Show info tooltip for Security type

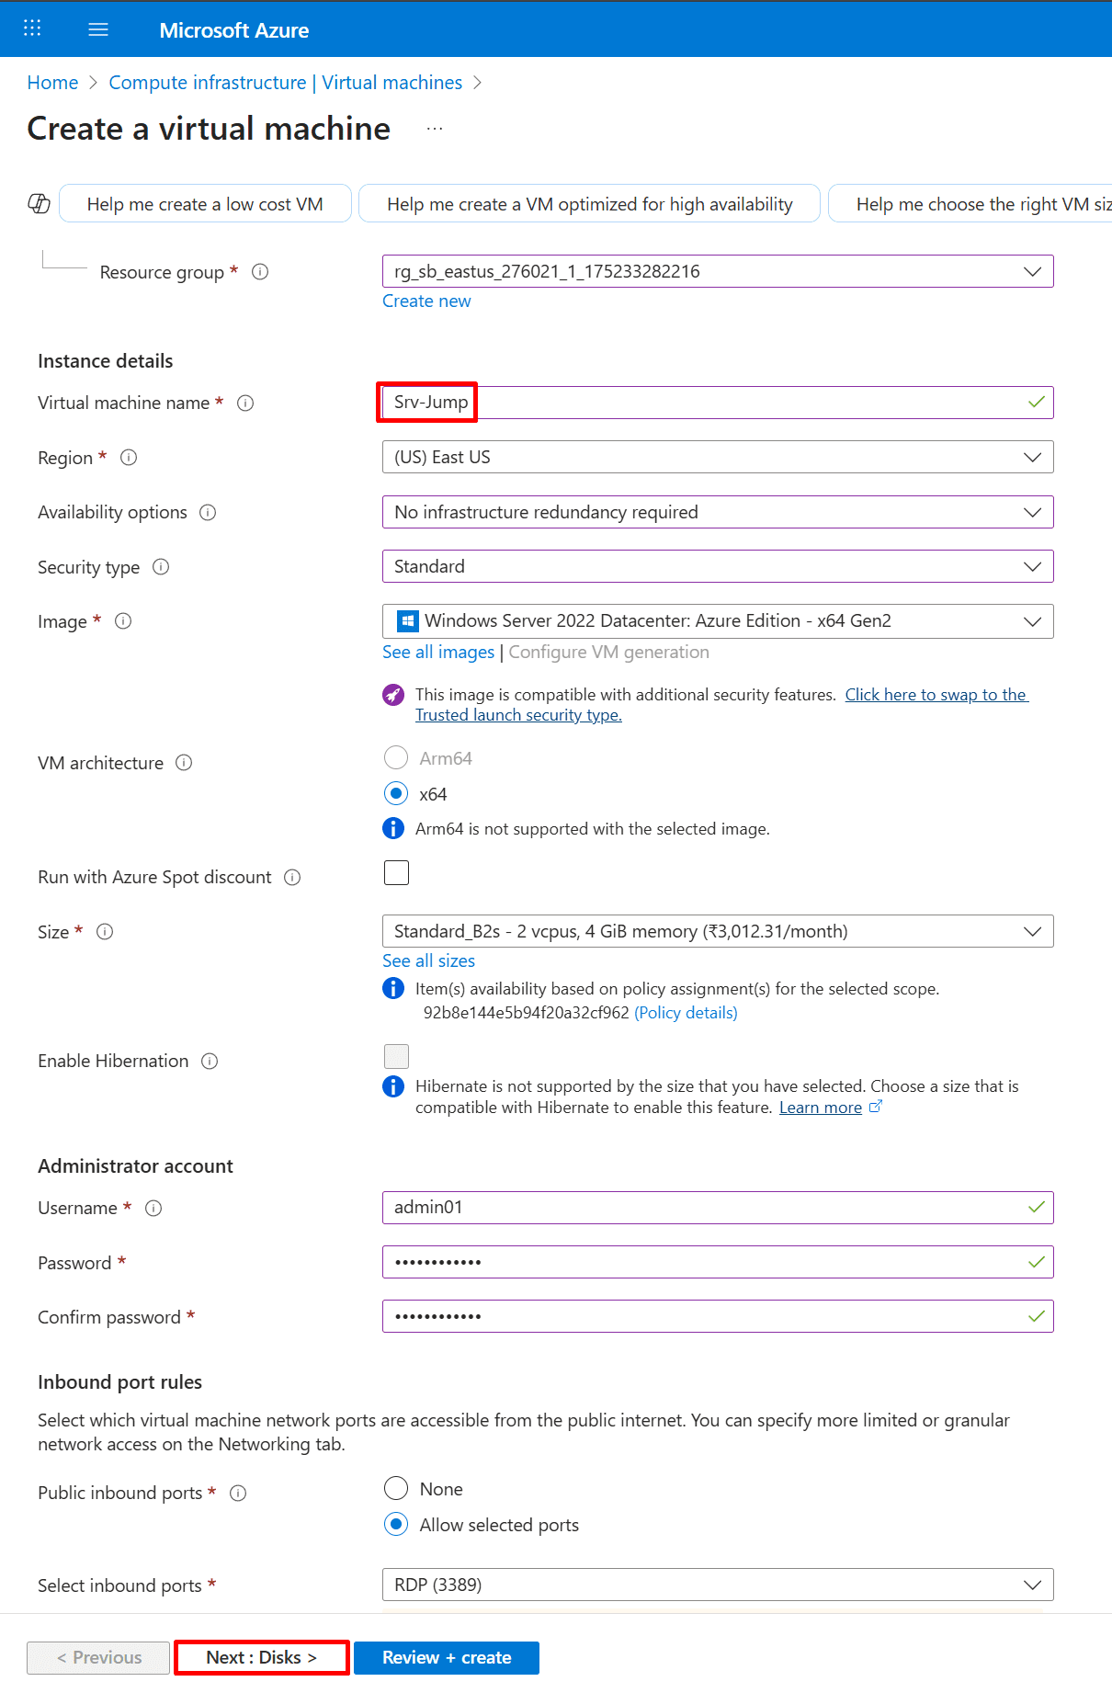click(161, 567)
